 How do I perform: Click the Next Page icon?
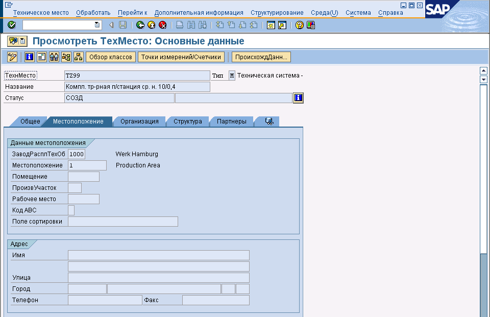[x=242, y=25]
